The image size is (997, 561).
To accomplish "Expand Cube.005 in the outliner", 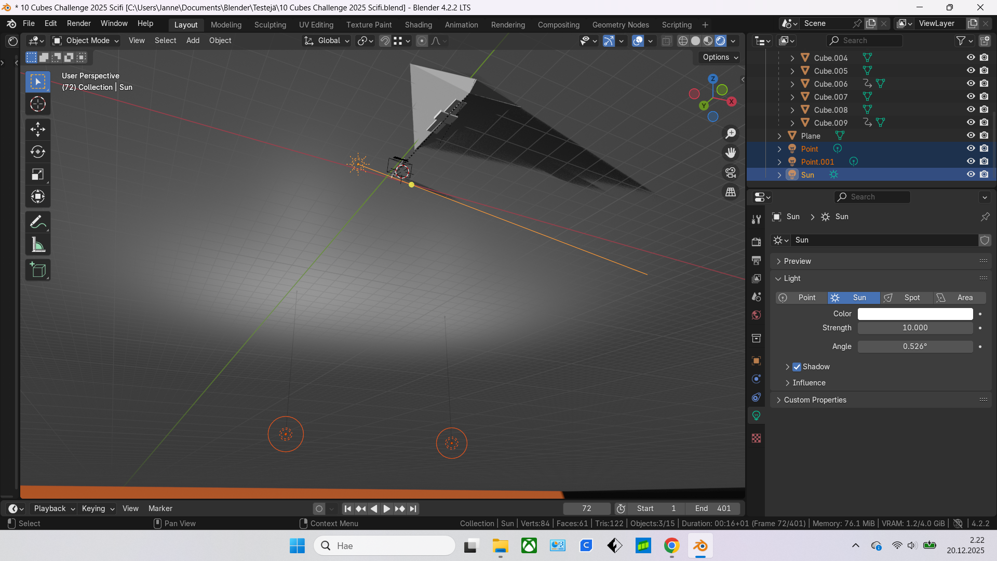I will tap(792, 71).
